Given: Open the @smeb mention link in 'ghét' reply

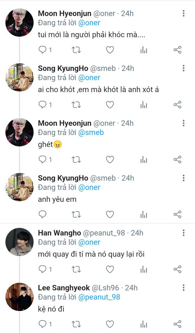Looking at the screenshot, I should tap(91, 133).
